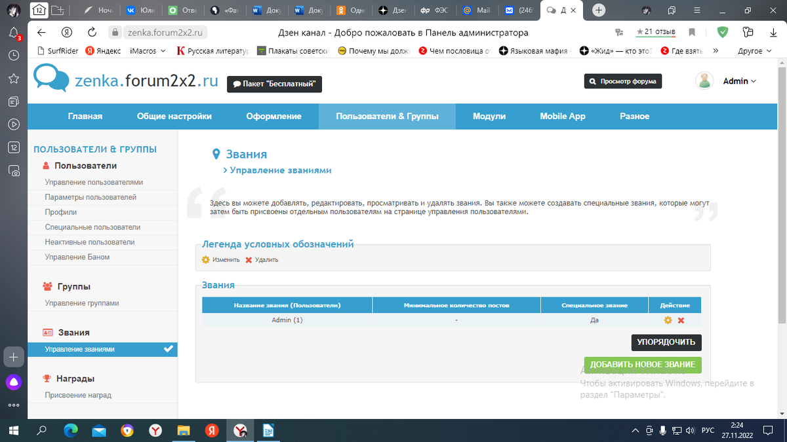Open favorites star in browser sidebar
This screenshot has width=787, height=442.
click(14, 79)
